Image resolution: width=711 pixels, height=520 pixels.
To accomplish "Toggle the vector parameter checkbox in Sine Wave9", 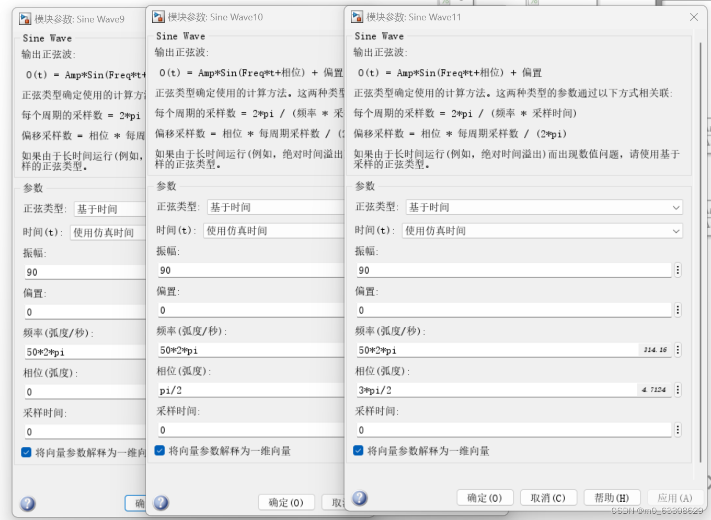I will [x=26, y=452].
